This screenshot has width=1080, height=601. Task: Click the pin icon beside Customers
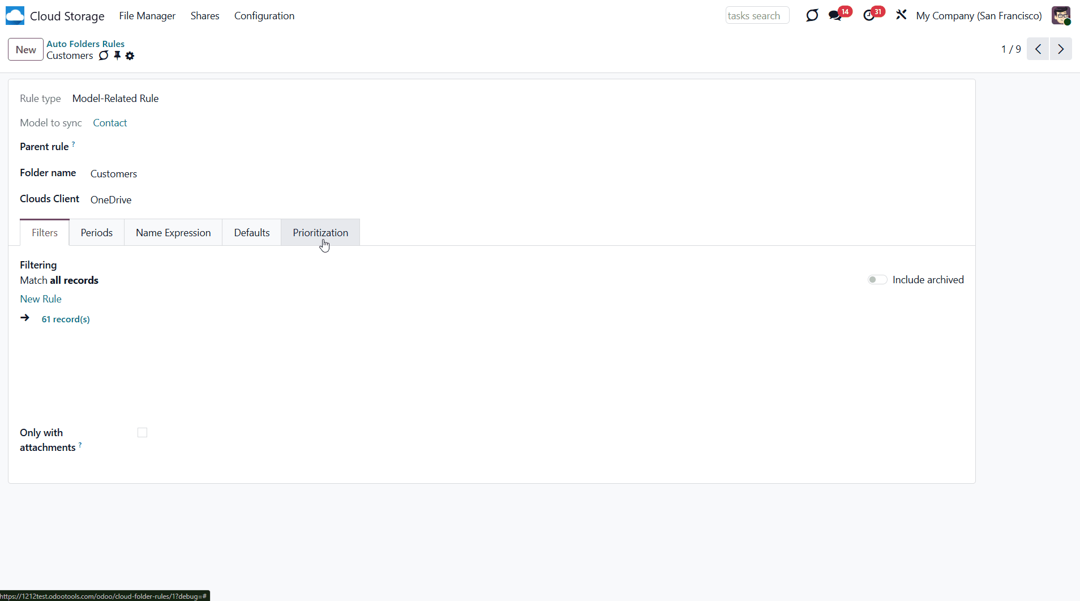(117, 56)
